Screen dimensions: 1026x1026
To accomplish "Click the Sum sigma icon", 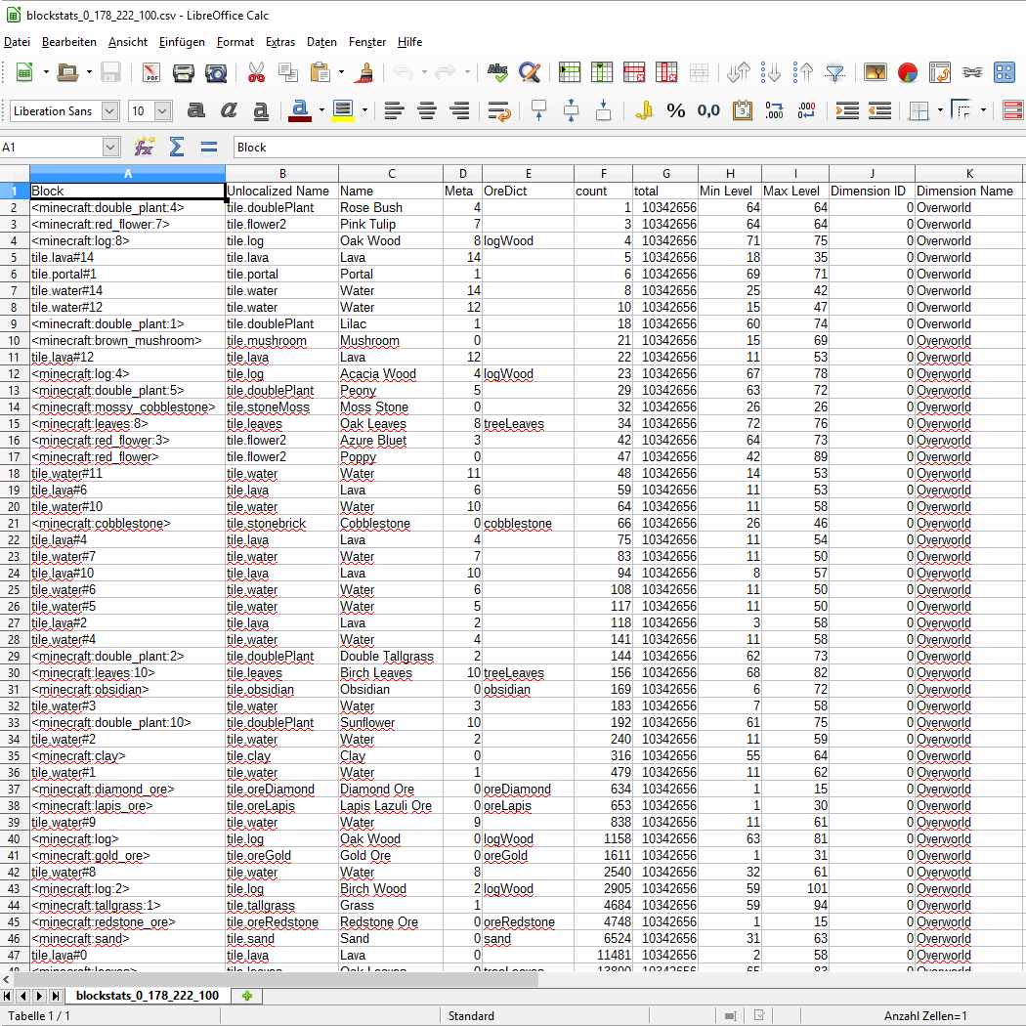I will tap(176, 148).
